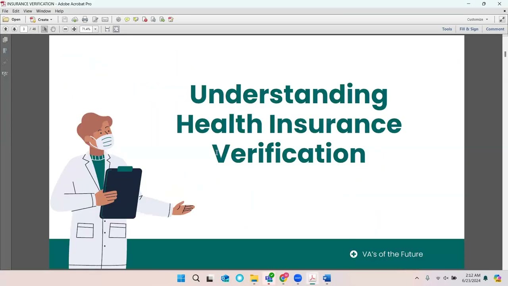The width and height of the screenshot is (508, 286).
Task: Open Copilot preview on taskbar
Action: pyautogui.click(x=498, y=278)
